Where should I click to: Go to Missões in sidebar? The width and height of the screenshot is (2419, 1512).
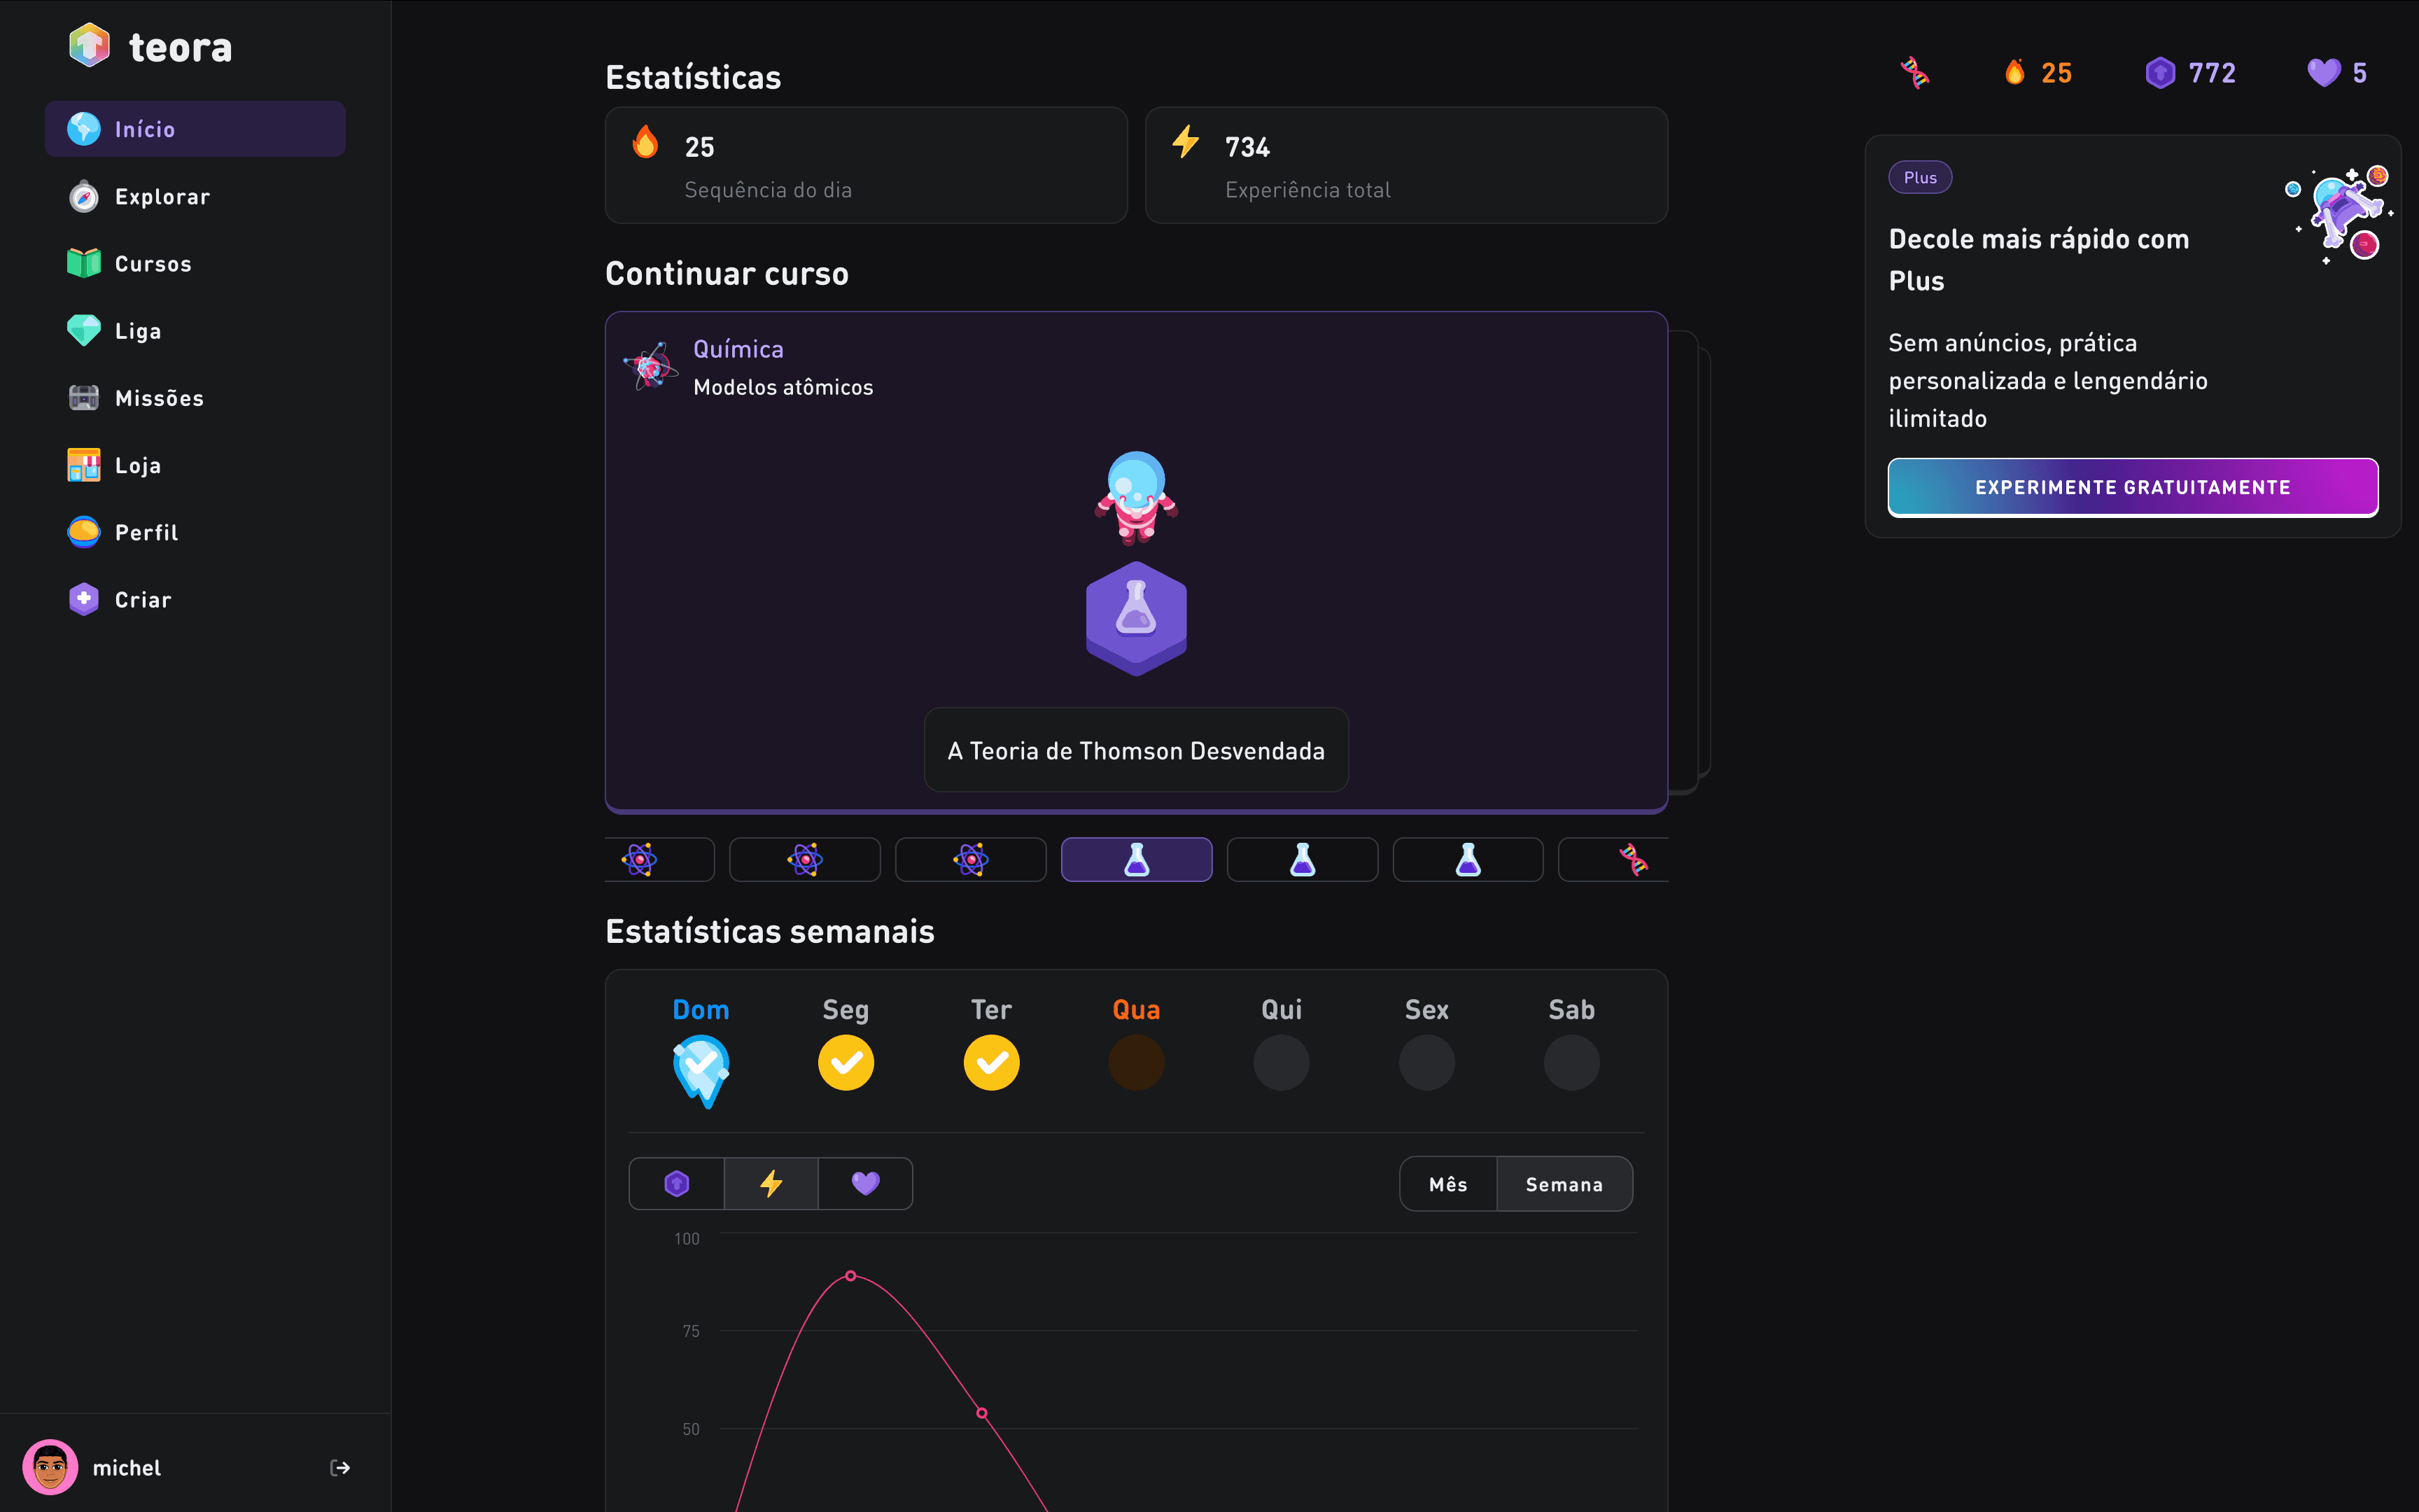(x=159, y=398)
